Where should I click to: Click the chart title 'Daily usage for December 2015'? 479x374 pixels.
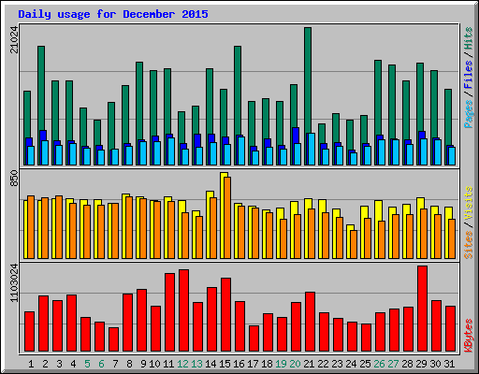tap(113, 14)
